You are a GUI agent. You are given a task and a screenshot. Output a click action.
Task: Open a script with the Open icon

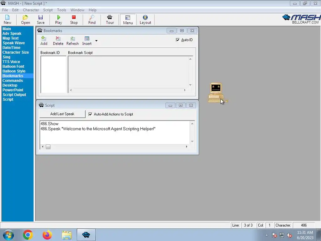[25, 20]
